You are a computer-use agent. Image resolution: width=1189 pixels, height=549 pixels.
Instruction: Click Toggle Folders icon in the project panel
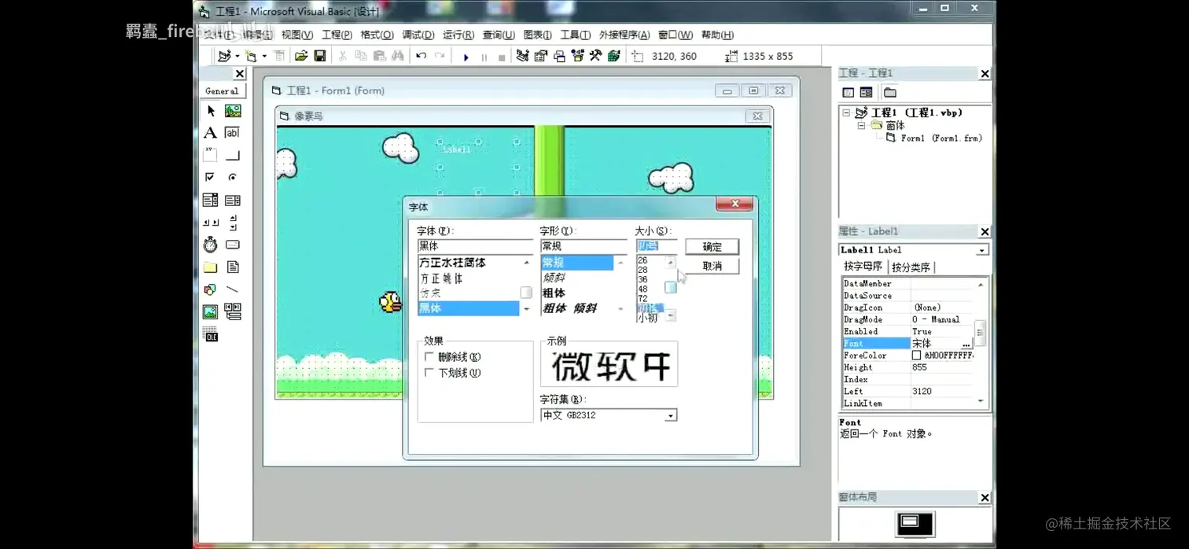[x=890, y=93]
